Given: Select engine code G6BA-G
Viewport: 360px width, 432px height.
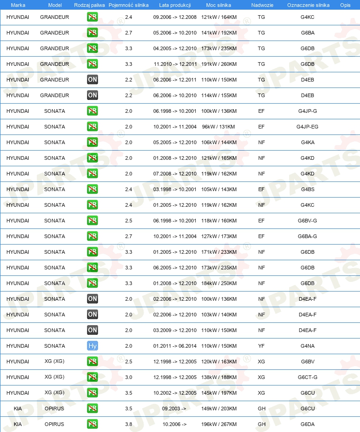Looking at the screenshot, I should click(x=308, y=236).
